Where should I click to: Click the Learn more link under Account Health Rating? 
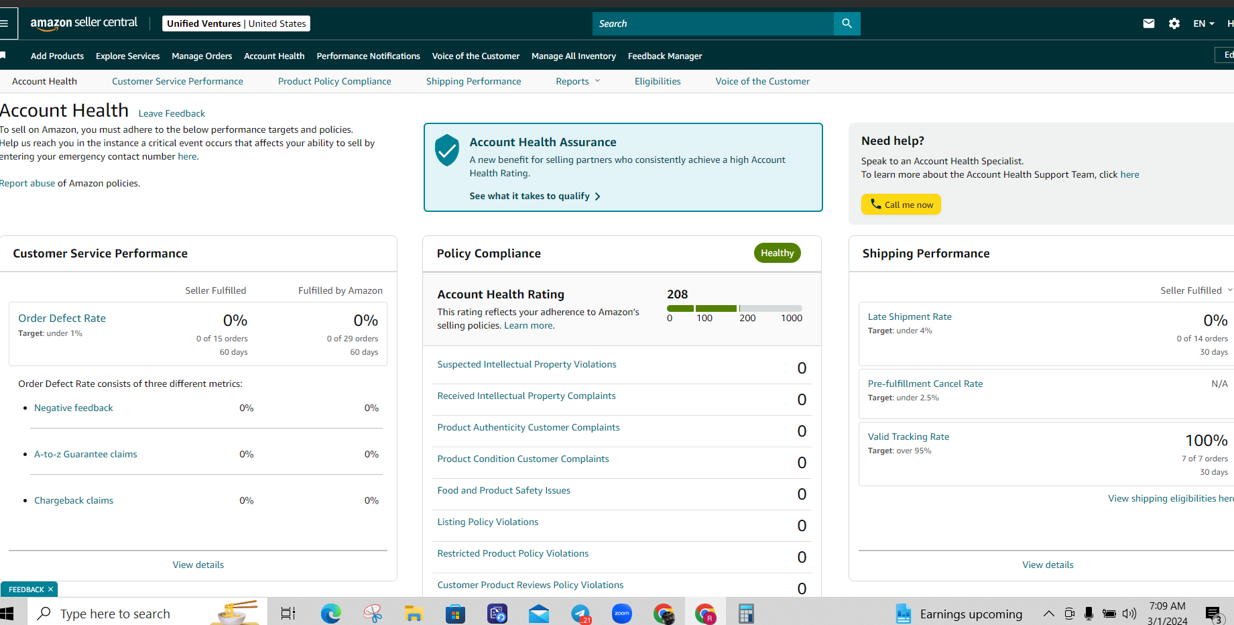tap(528, 325)
